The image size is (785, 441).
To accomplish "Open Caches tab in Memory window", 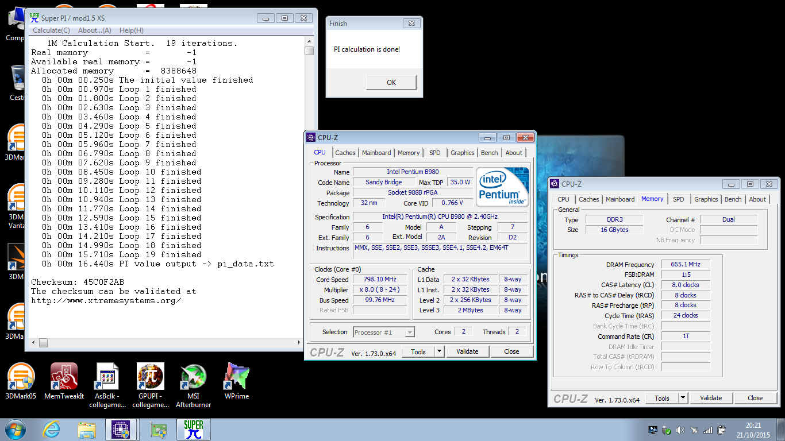I will 589,199.
